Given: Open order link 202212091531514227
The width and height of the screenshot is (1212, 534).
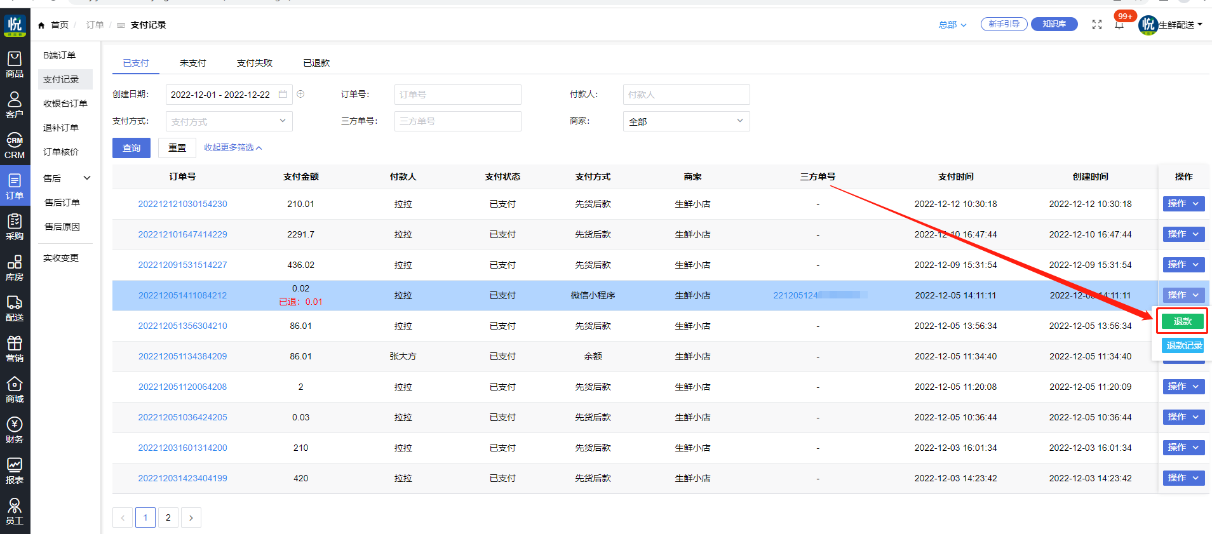Looking at the screenshot, I should click(x=182, y=265).
